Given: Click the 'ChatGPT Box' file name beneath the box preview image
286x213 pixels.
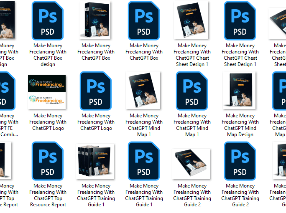Looking at the screenshot, I should [x=96, y=52].
